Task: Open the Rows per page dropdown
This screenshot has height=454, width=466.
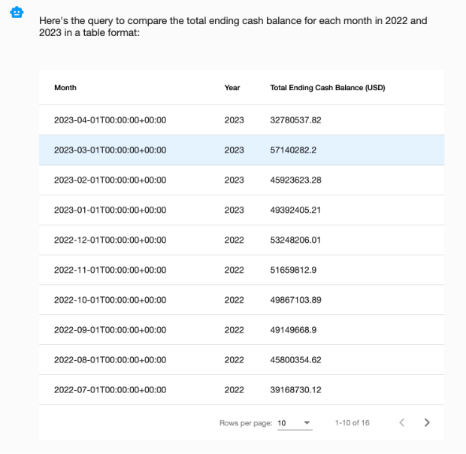Action: [294, 423]
